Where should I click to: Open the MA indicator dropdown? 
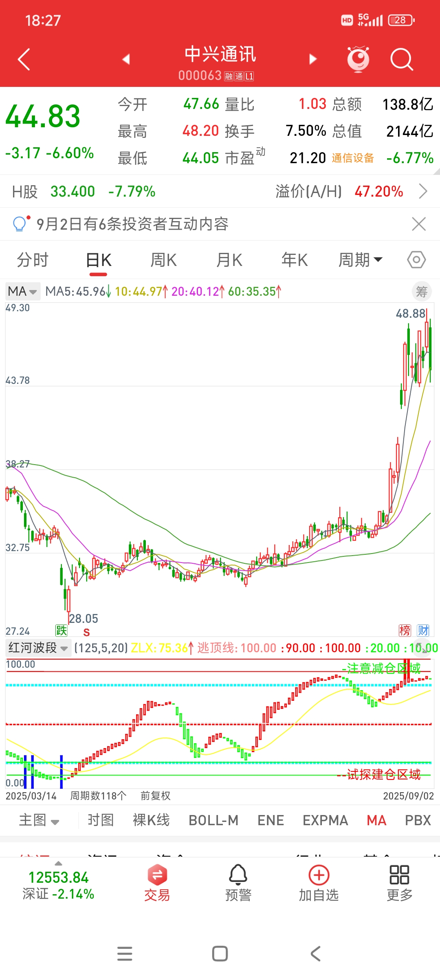23,291
